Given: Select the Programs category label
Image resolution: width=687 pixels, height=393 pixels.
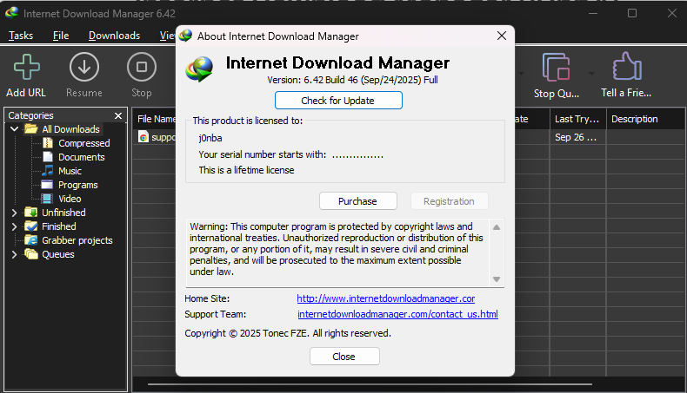Looking at the screenshot, I should (78, 185).
